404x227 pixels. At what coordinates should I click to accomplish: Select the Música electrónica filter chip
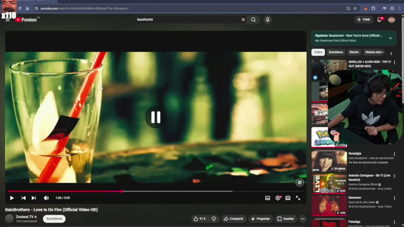click(x=375, y=52)
